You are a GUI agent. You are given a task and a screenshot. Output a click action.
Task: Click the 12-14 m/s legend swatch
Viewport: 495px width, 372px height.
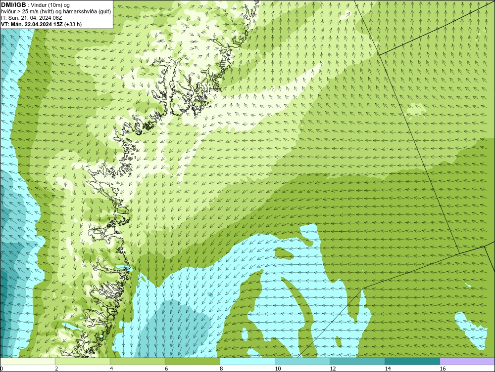[357, 361]
